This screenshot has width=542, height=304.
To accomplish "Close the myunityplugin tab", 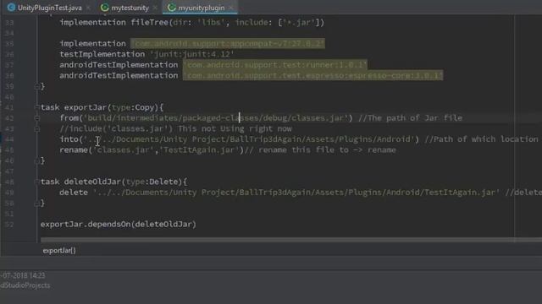I will click(231, 8).
